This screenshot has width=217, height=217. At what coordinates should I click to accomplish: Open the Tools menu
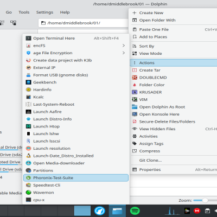[x=24, y=12]
